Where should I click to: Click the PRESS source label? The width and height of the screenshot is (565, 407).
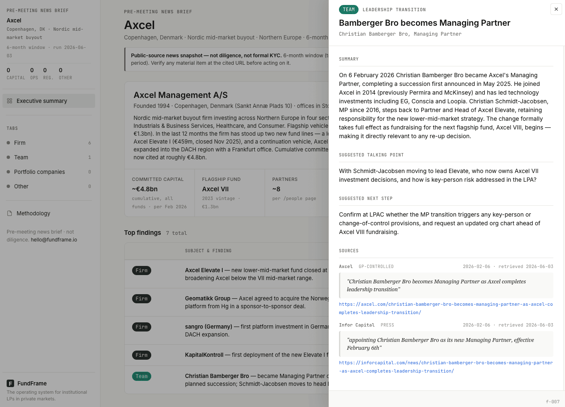(x=387, y=325)
